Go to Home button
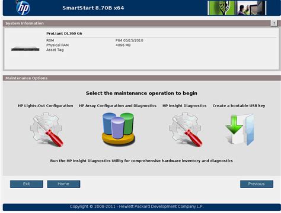Screen dimensions: 281x213 (63, 184)
